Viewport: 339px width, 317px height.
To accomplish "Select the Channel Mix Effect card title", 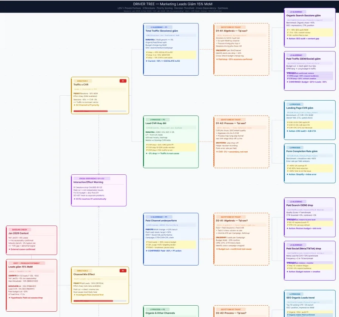I will click(x=84, y=274).
